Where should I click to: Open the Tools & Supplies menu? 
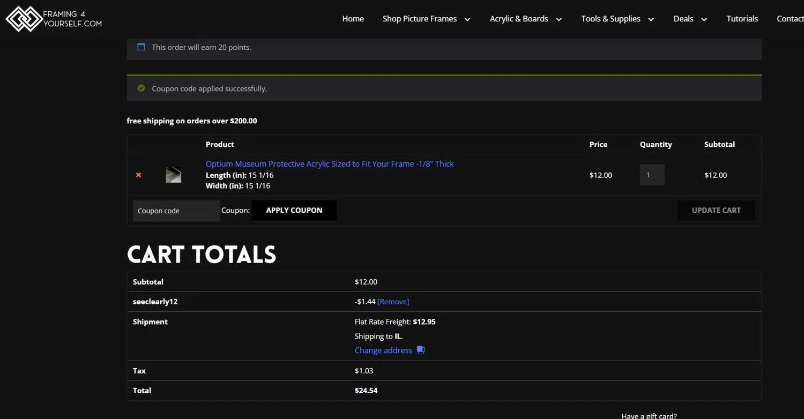click(611, 19)
